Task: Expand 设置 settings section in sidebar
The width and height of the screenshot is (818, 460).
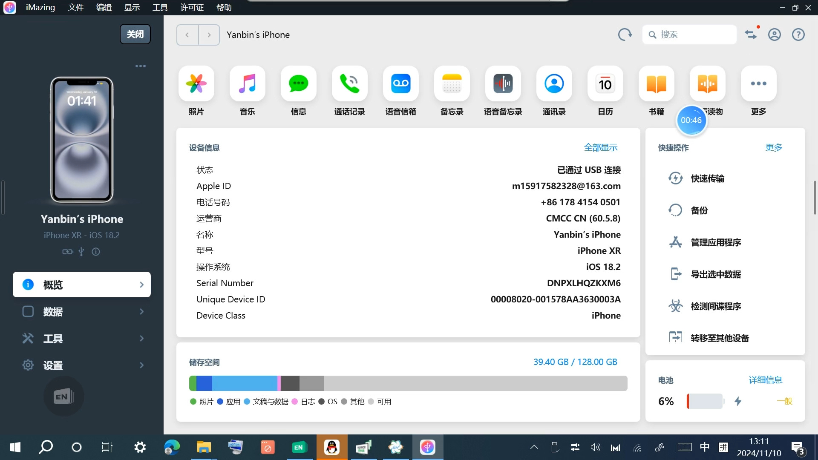Action: click(x=82, y=365)
